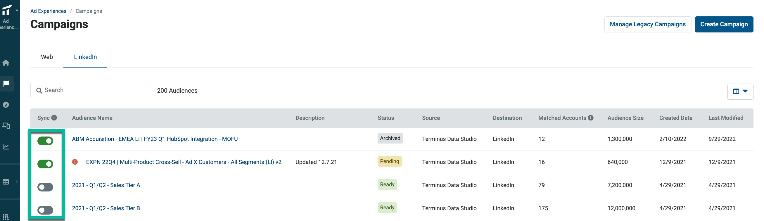Click the Sync column info icon
This screenshot has width=764, height=221.
pyautogui.click(x=54, y=118)
